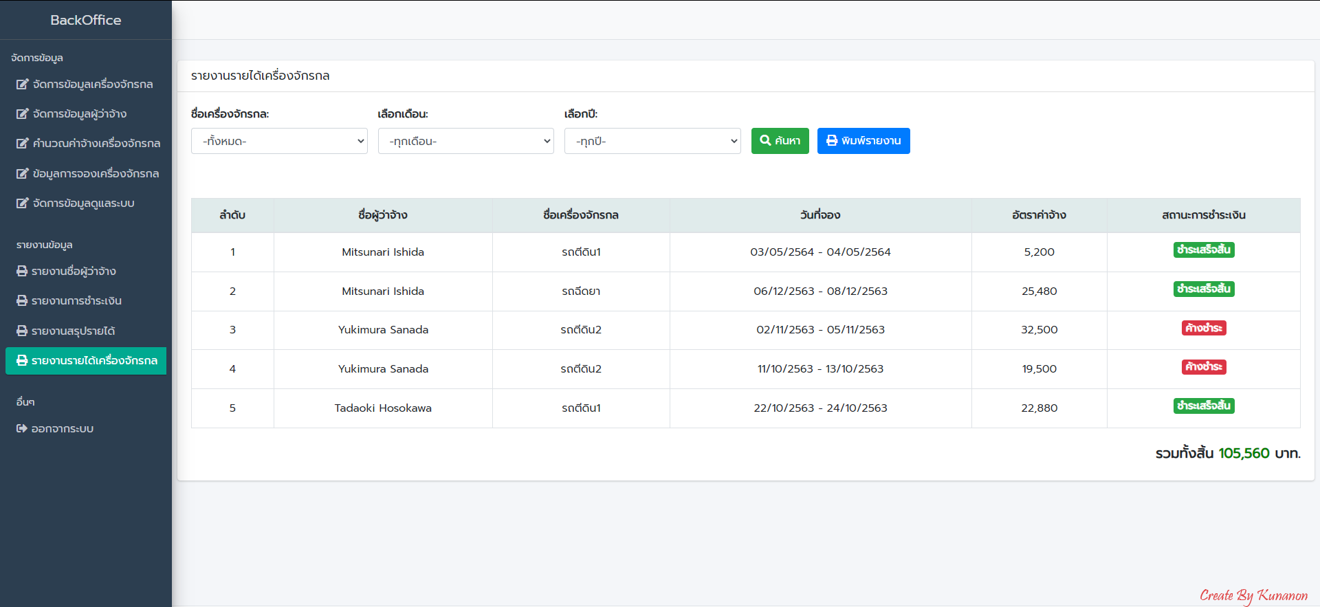1320x607 pixels.
Task: Open รายงานสรุปรายได้ report menu item
Action: 73,331
